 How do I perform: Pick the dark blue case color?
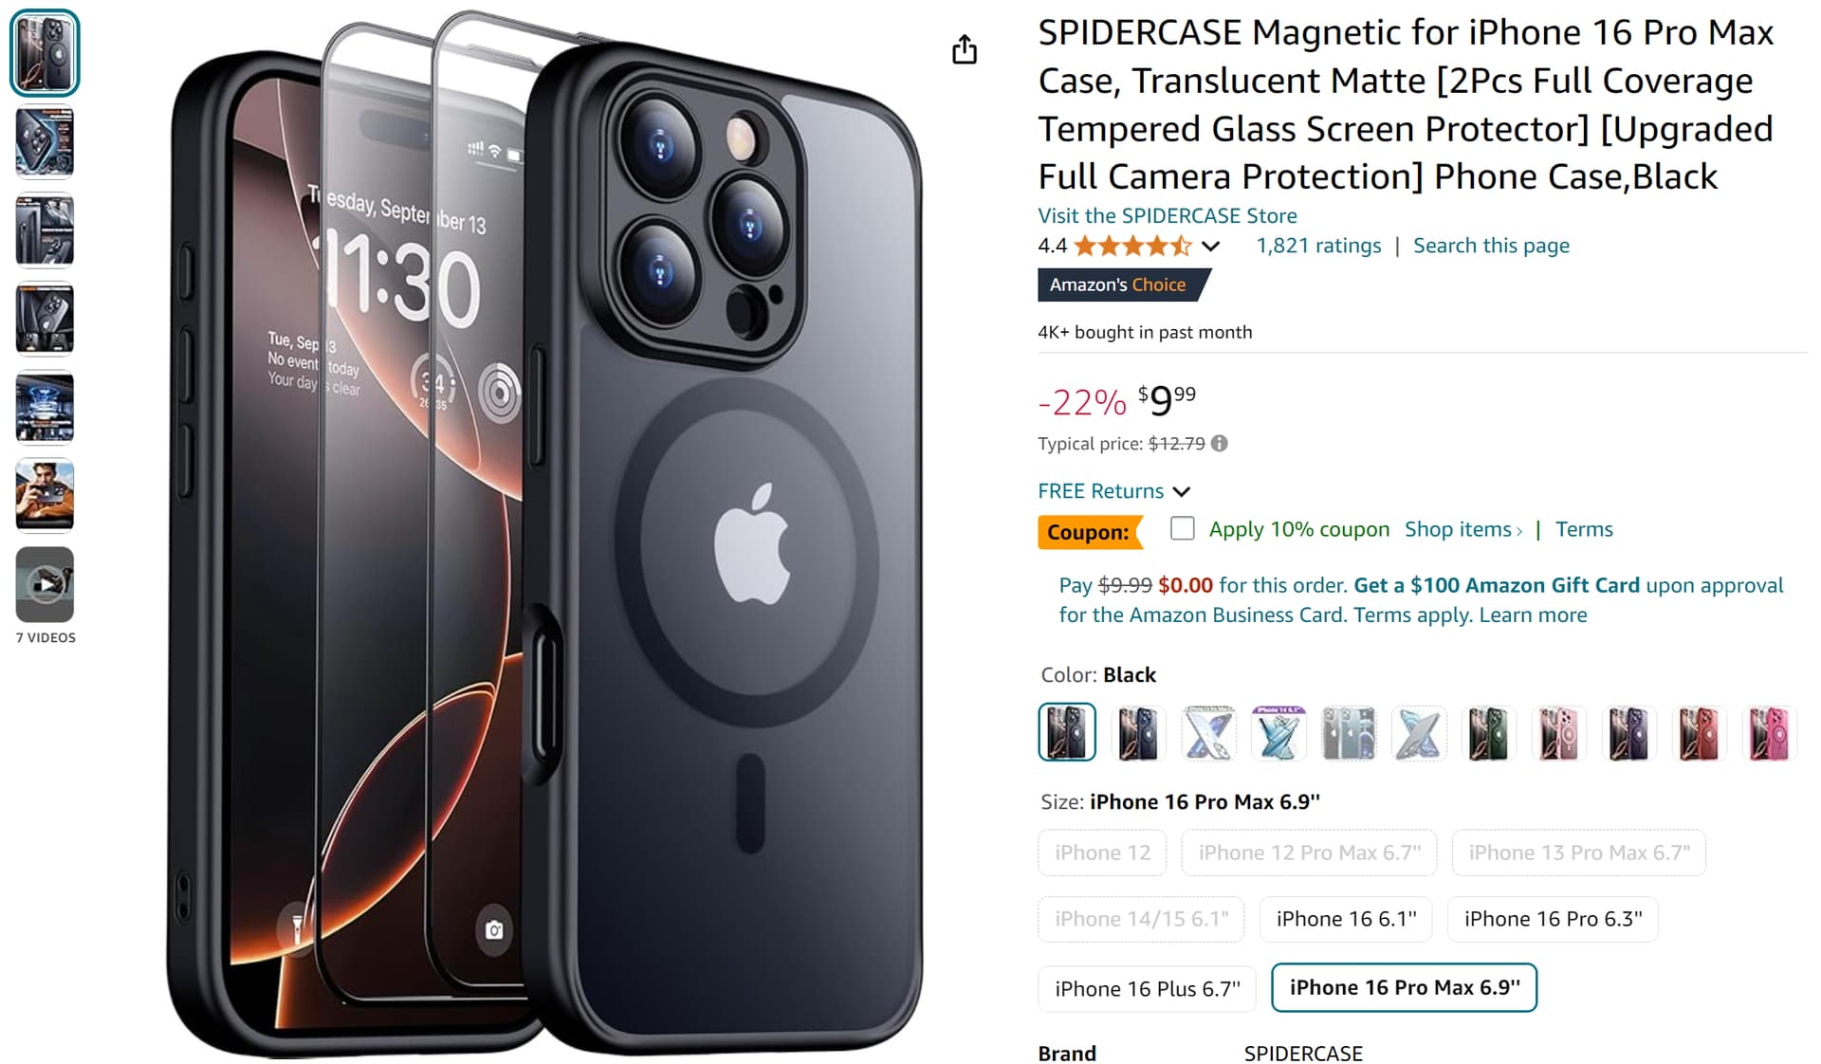click(x=1137, y=733)
